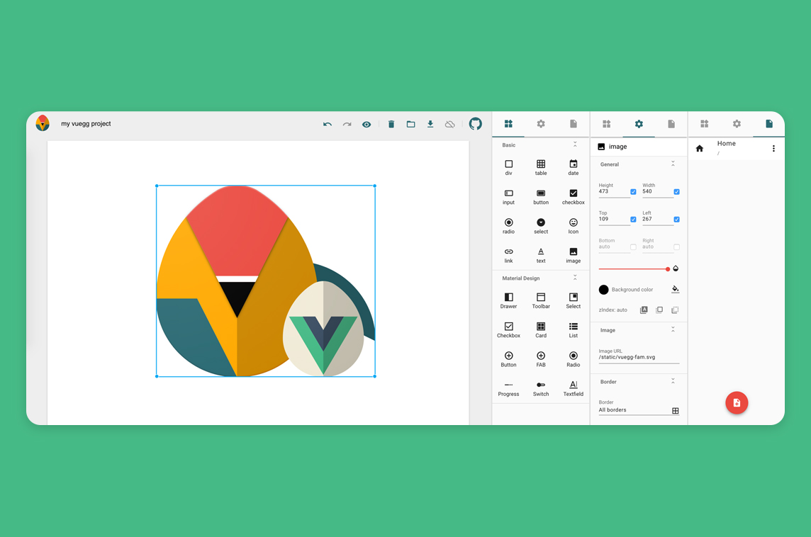
Task: Add a basic lowercase checkbox element
Action: pyautogui.click(x=573, y=197)
